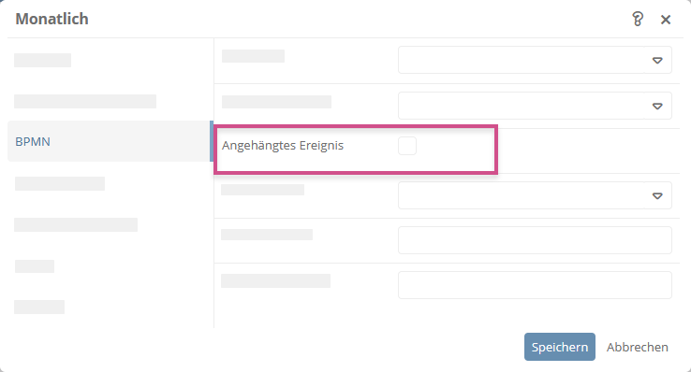Expand the topmost dropdown arrow
This screenshot has width=691, height=372.
click(x=657, y=60)
